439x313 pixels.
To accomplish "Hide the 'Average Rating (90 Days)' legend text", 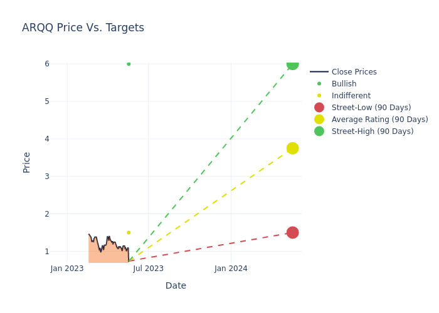I will coord(379,120).
